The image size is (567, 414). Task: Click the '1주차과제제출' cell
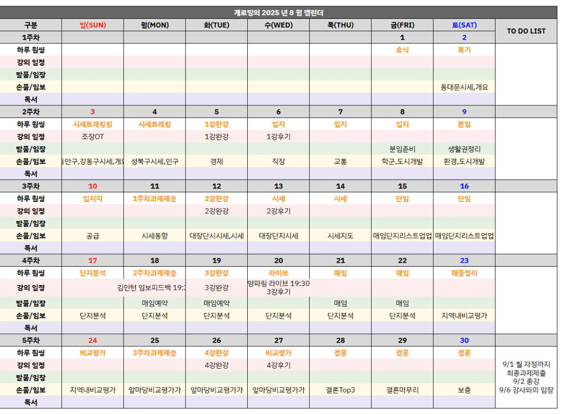[x=155, y=199]
